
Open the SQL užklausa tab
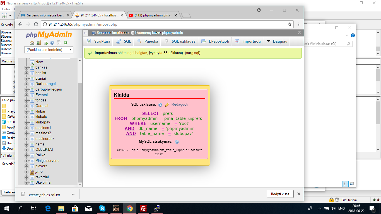click(x=180, y=41)
